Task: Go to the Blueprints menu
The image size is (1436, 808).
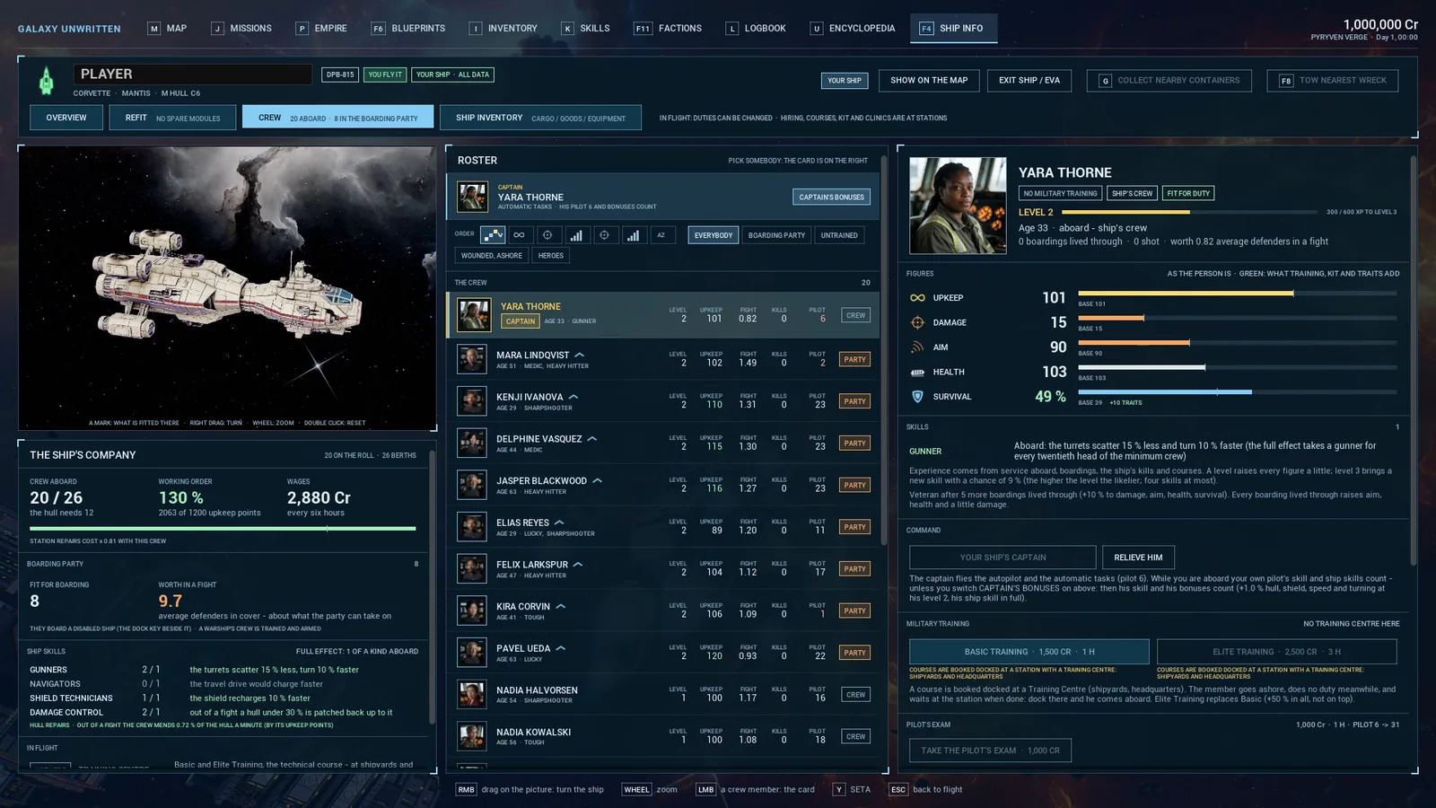Action: pyautogui.click(x=408, y=29)
